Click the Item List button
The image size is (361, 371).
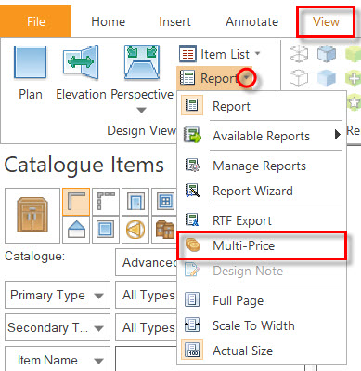coord(214,54)
